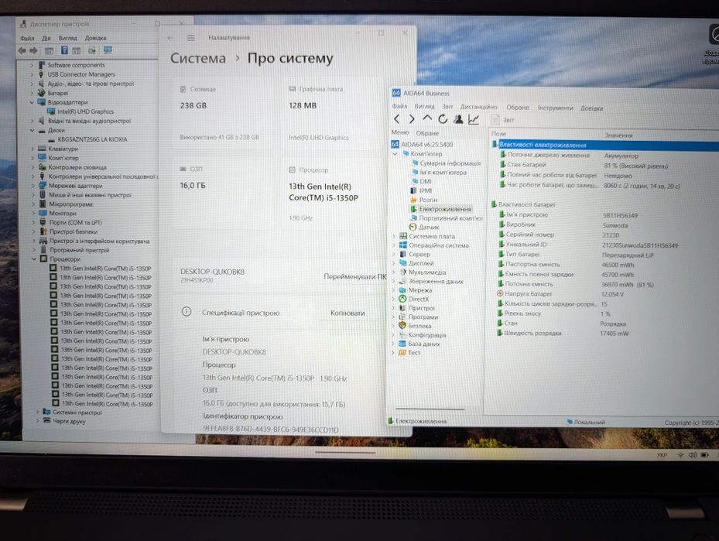Screen dimensions: 719x541
Task: Open AIDA64 graph chart toolbar icon
Action: pyautogui.click(x=474, y=120)
